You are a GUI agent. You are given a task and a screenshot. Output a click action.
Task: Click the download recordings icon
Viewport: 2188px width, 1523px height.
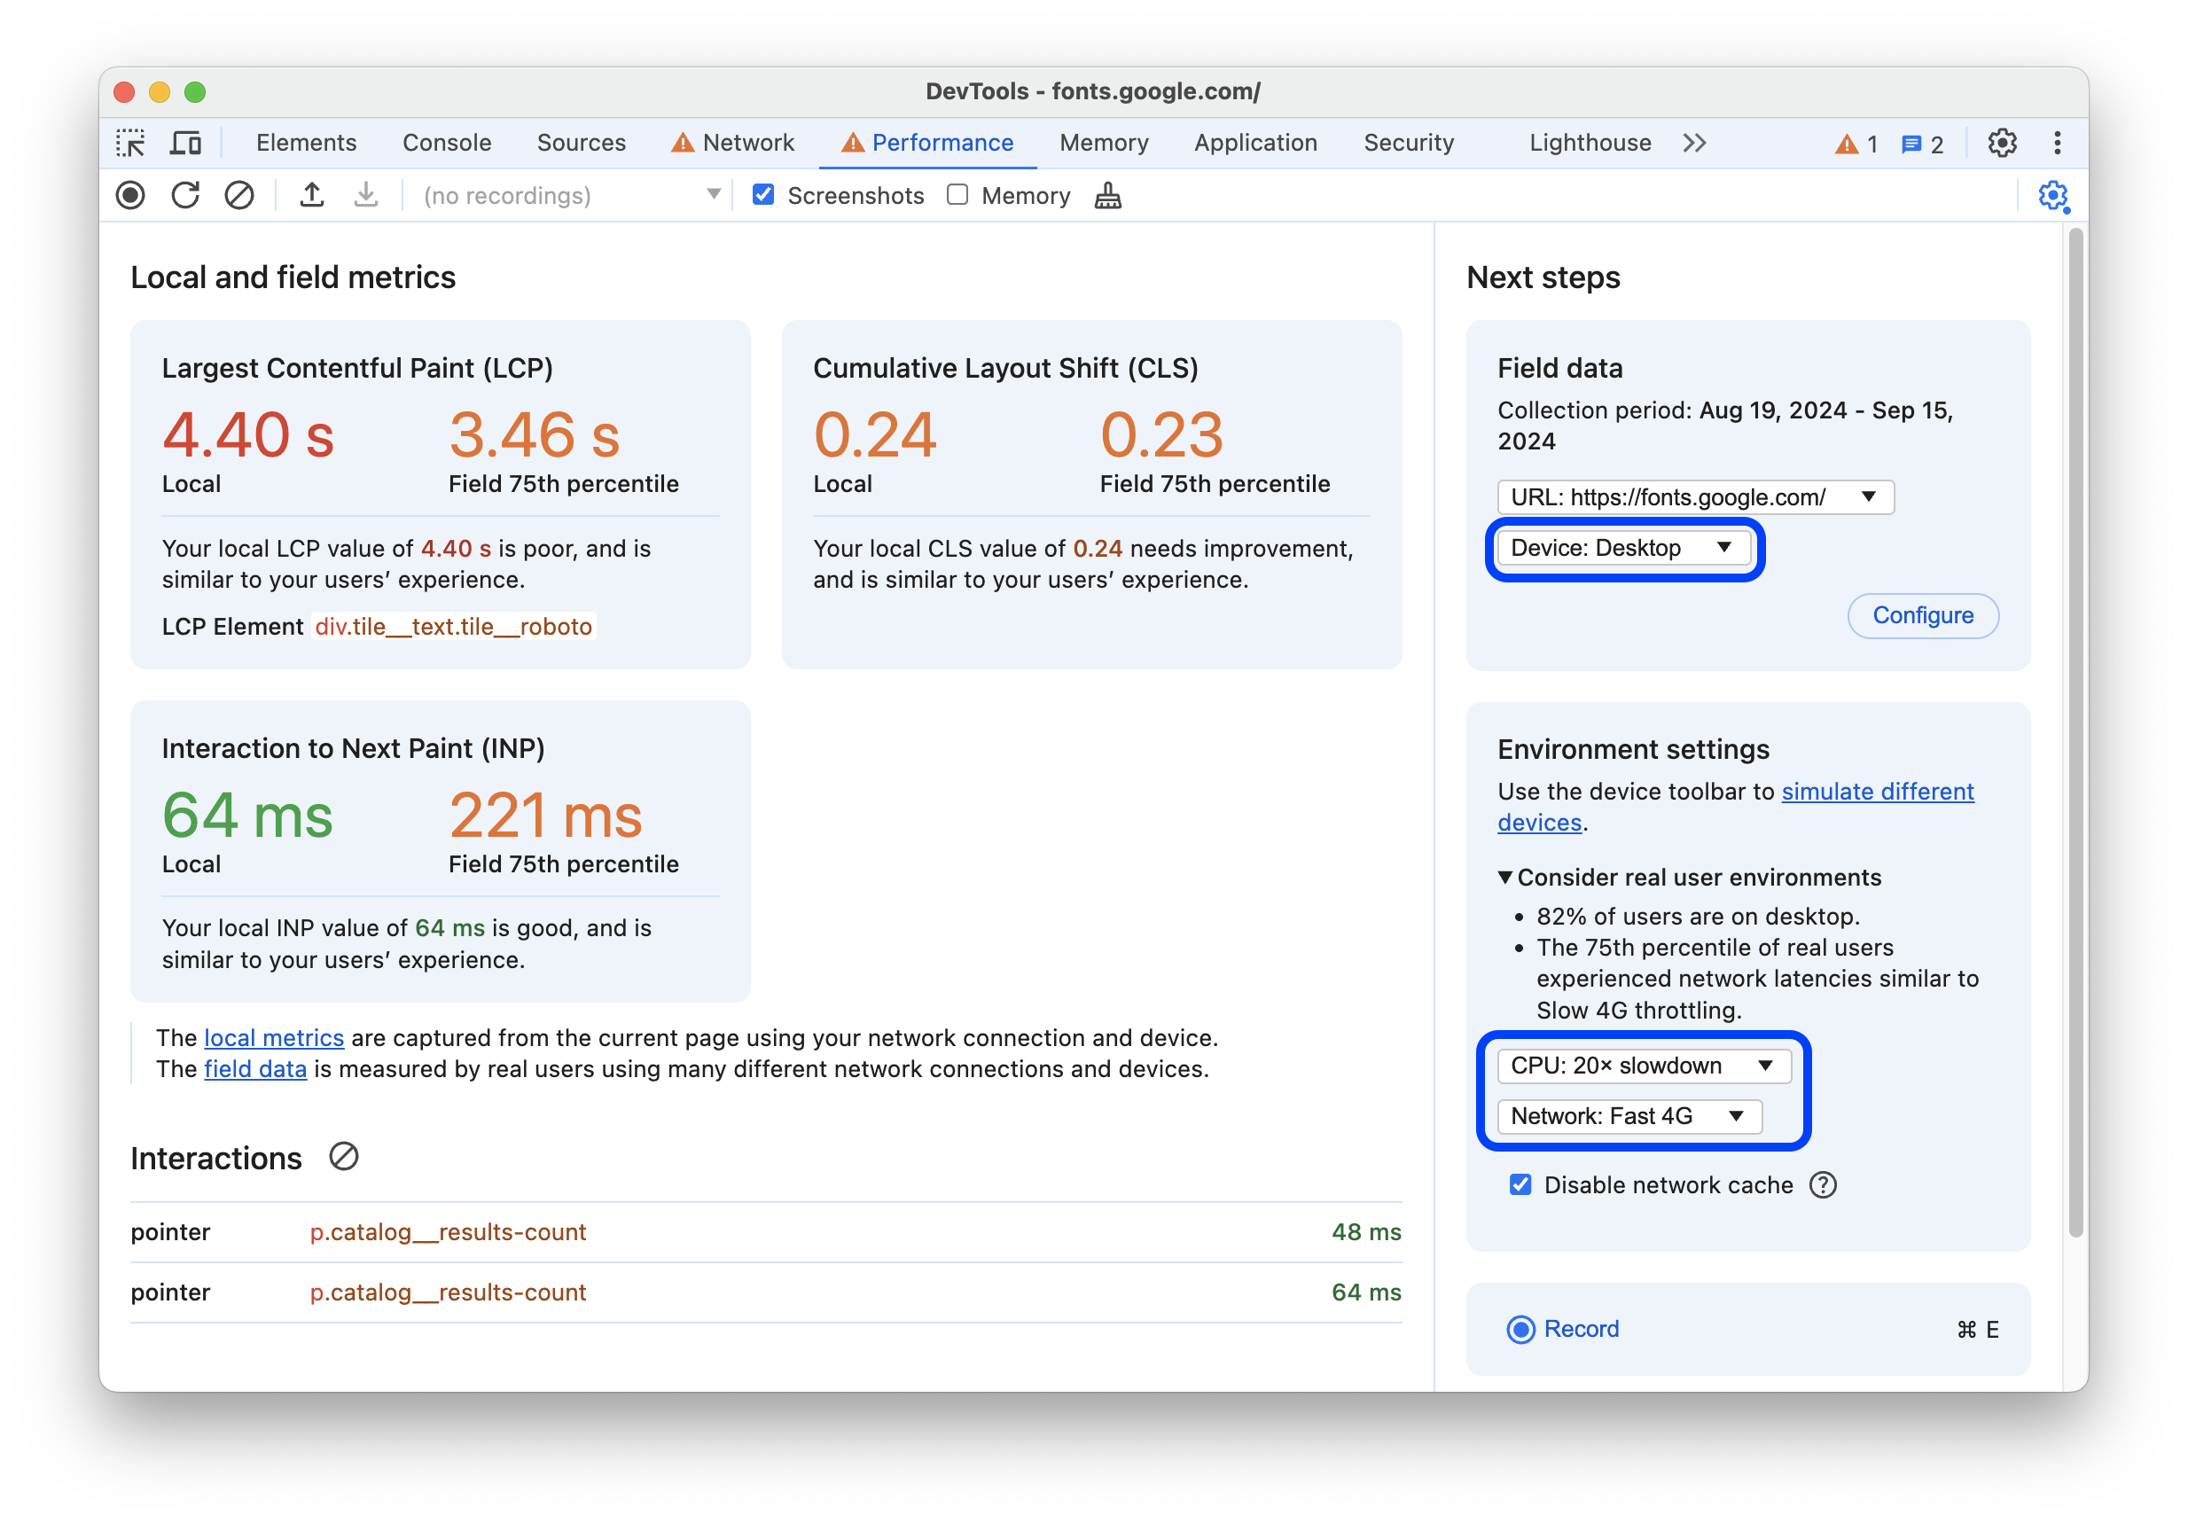364,196
